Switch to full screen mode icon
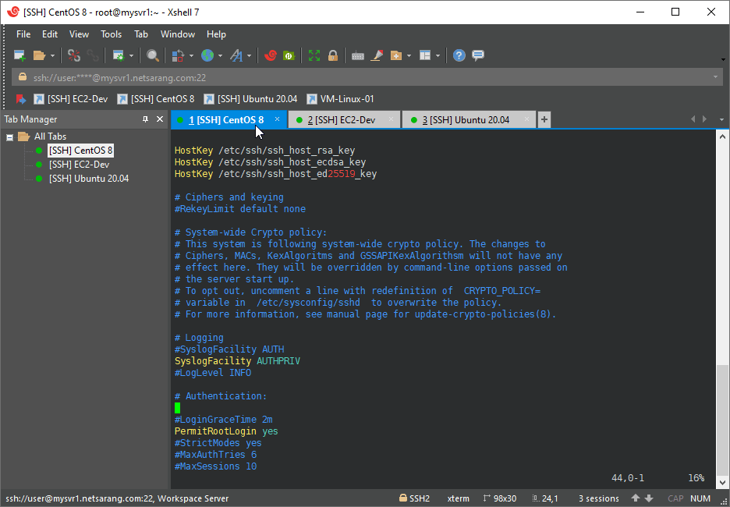Image resolution: width=730 pixels, height=507 pixels. [315, 55]
